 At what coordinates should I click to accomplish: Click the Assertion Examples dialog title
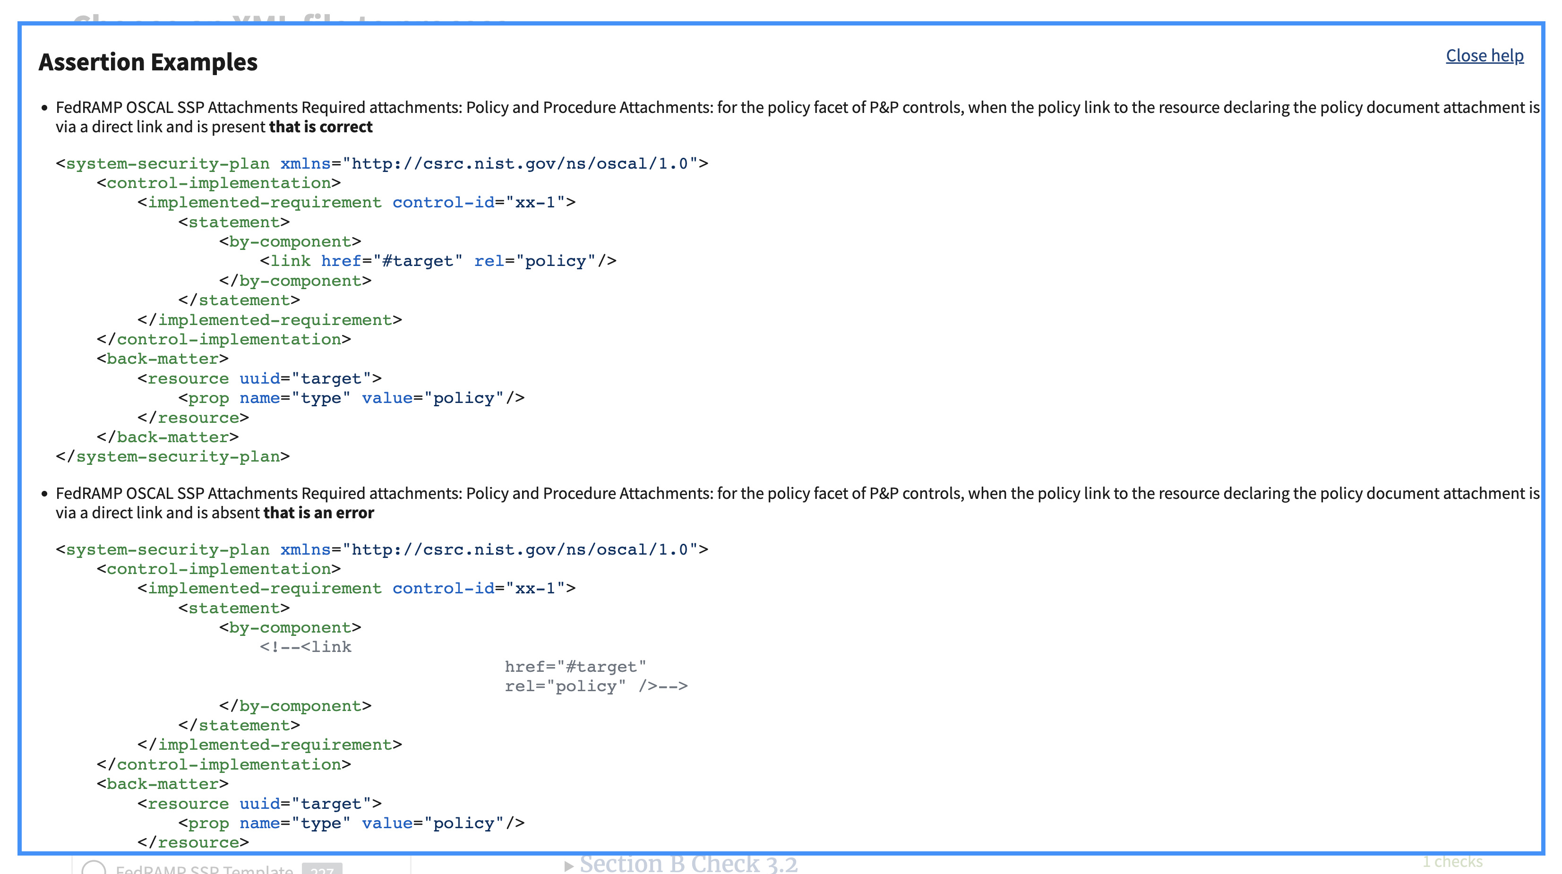point(147,61)
